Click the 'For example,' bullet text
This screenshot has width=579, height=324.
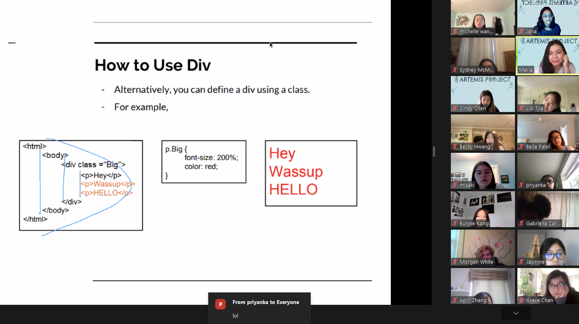click(141, 107)
